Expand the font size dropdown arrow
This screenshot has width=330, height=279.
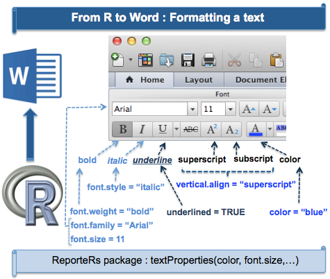click(x=231, y=109)
